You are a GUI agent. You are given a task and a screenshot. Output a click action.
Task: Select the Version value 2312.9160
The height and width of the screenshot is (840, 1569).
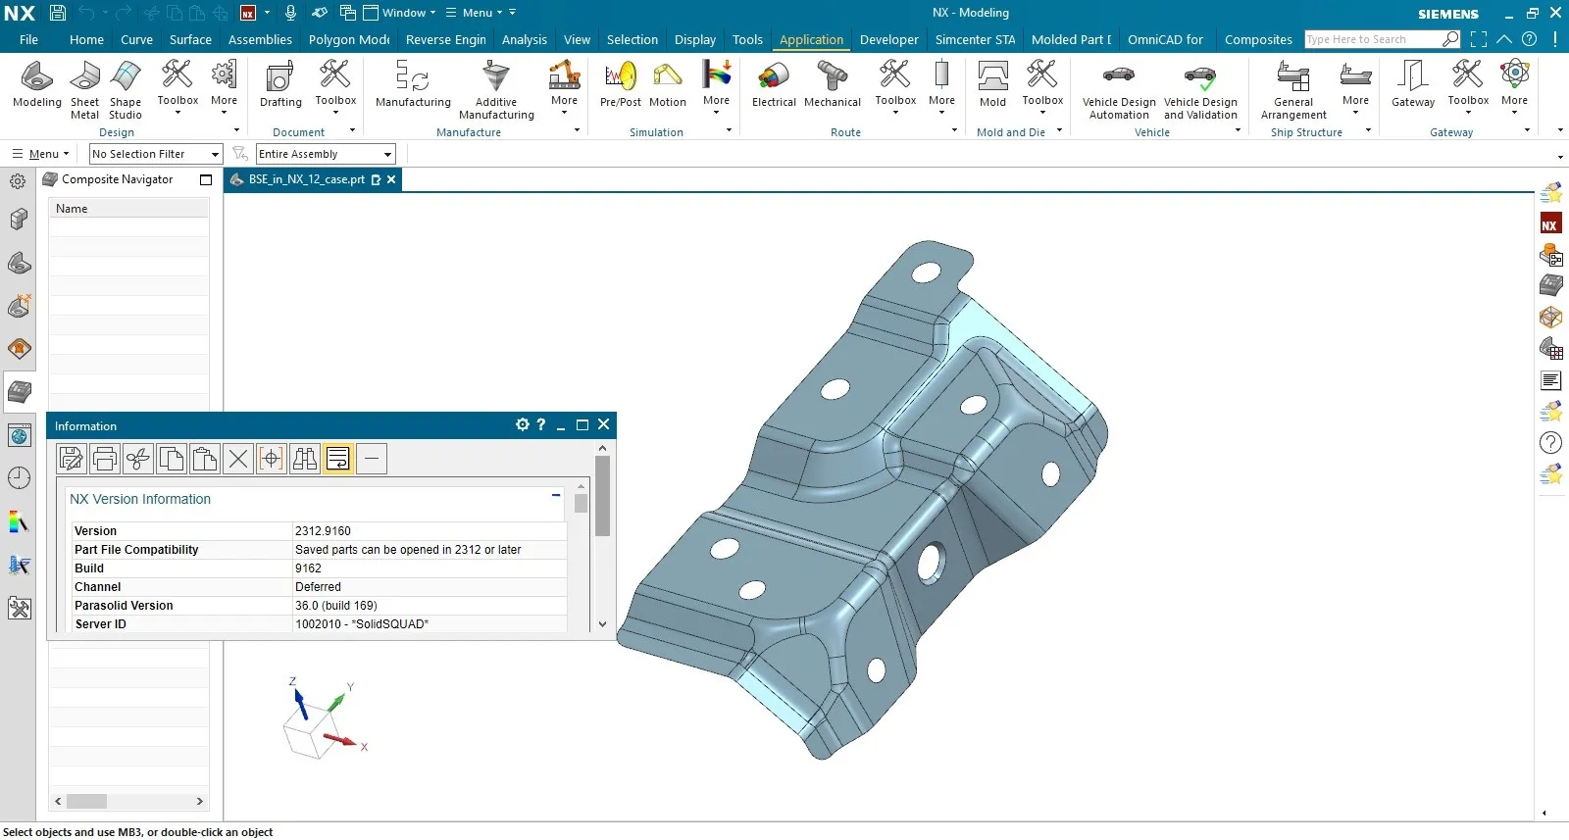(323, 531)
